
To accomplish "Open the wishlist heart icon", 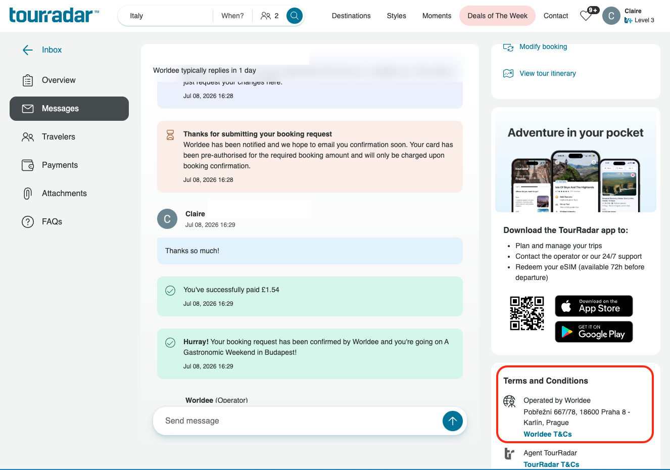I will pos(586,16).
